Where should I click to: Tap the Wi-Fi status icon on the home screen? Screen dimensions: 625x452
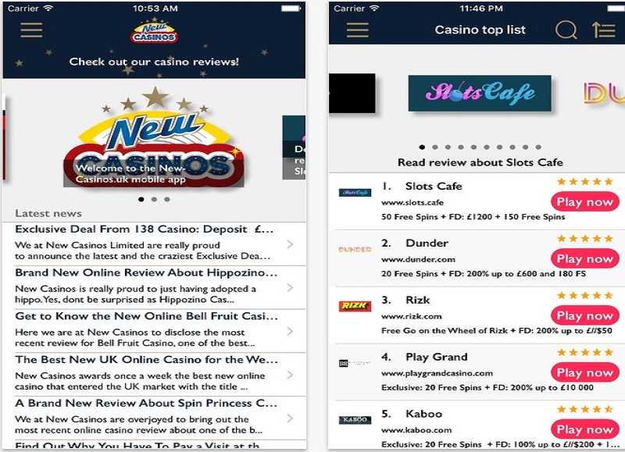pos(48,9)
